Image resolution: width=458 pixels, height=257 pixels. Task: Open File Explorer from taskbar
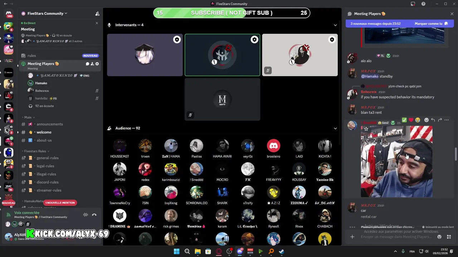point(198,251)
